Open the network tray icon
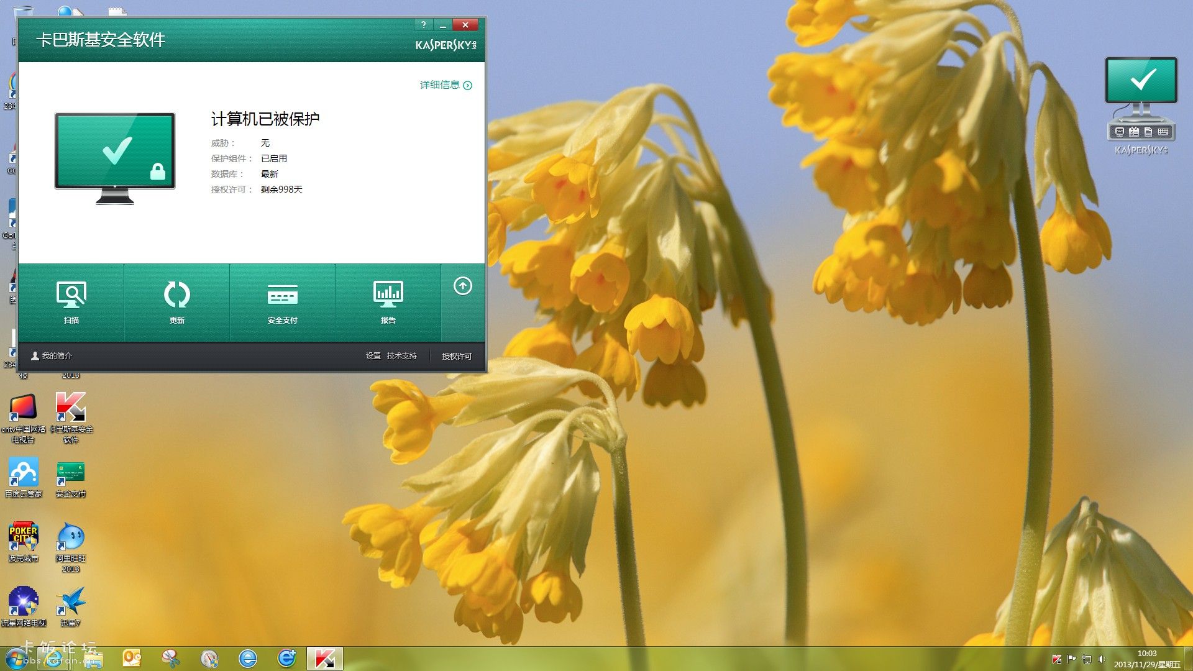The image size is (1193, 671). 1087,659
